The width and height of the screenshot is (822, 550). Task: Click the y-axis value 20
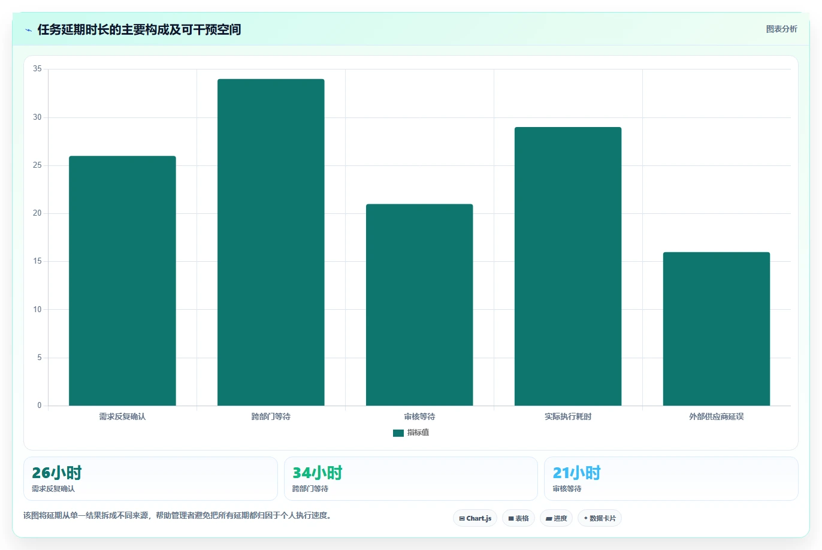pos(37,213)
